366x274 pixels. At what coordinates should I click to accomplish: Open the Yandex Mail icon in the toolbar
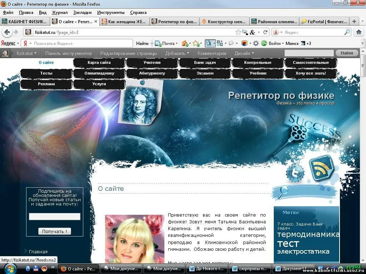[158, 43]
